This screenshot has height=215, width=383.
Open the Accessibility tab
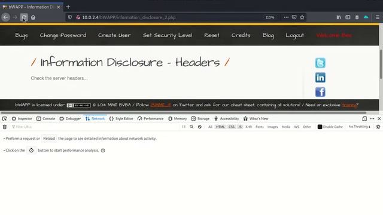click(x=226, y=119)
